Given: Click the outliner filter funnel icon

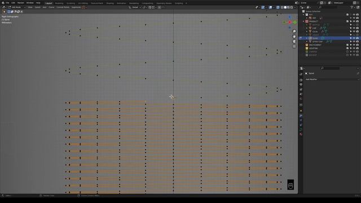Looking at the screenshot, I should (352, 7).
